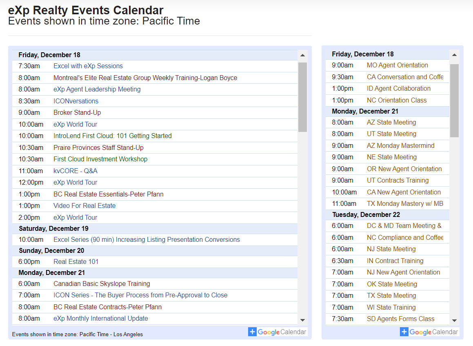Open Excel Series Increasing Listing Presentation Conversions
The height and width of the screenshot is (346, 473).
(147, 240)
